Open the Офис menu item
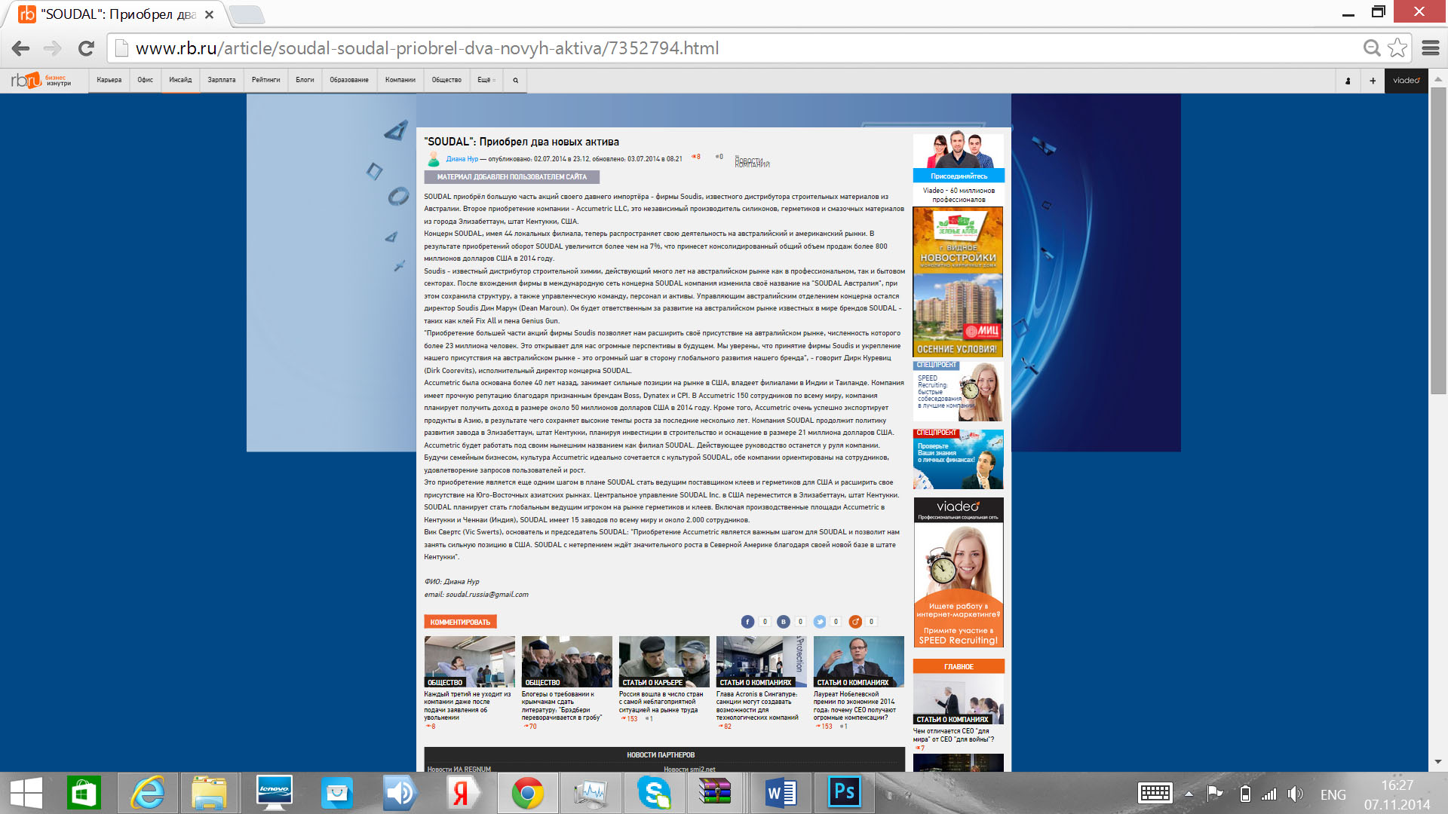The height and width of the screenshot is (814, 1448). (x=146, y=80)
